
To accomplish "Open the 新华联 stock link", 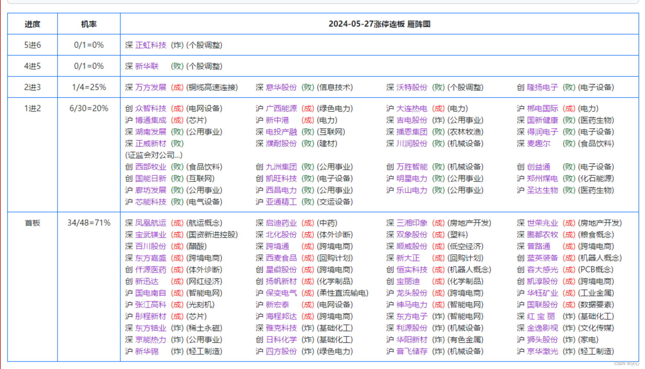I will point(147,66).
